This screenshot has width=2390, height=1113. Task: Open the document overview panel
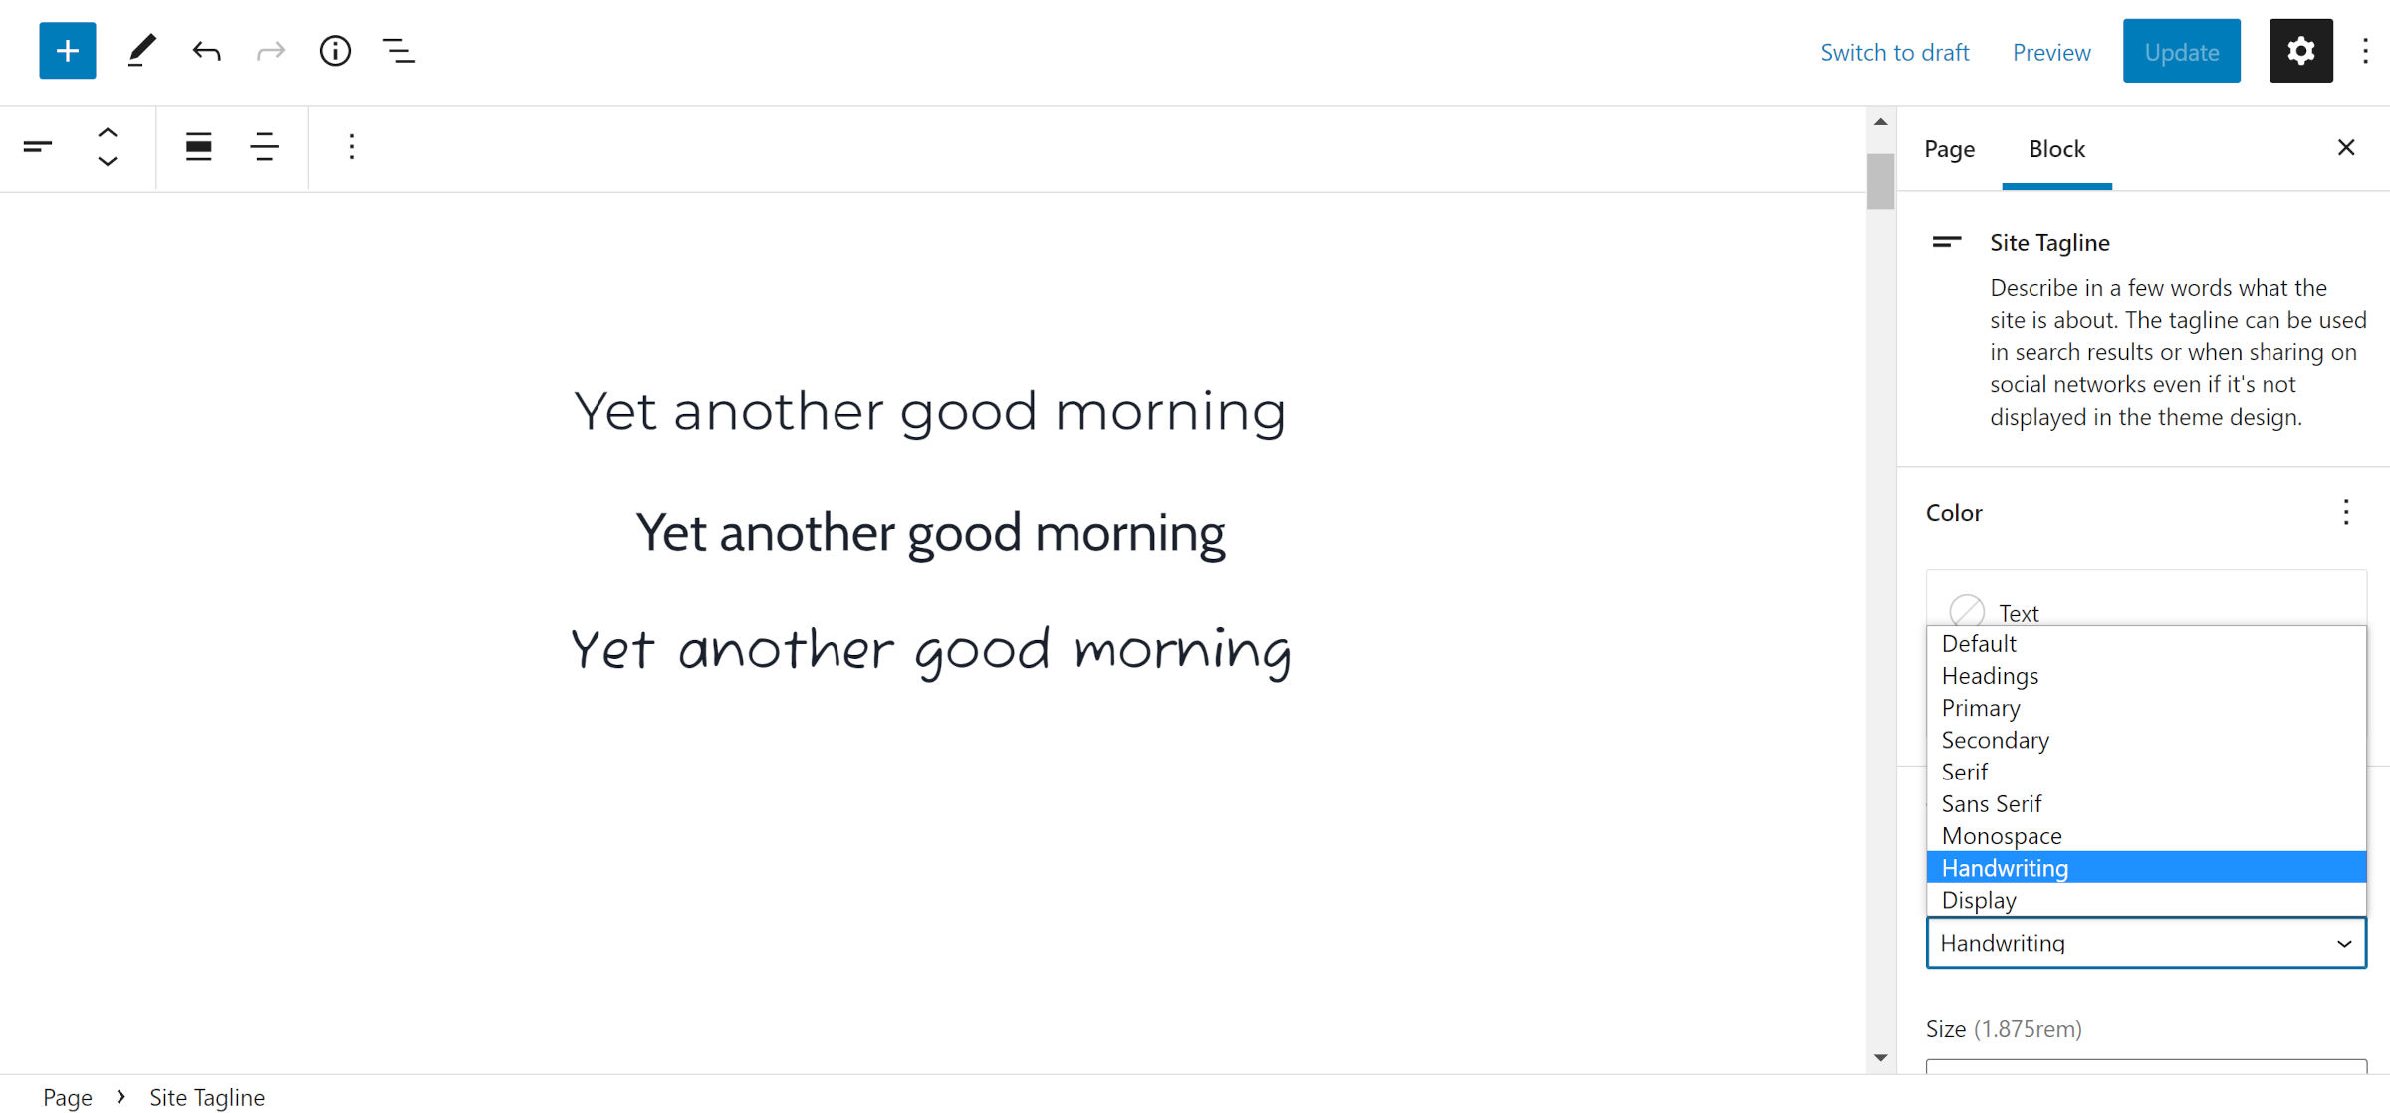coord(399,51)
